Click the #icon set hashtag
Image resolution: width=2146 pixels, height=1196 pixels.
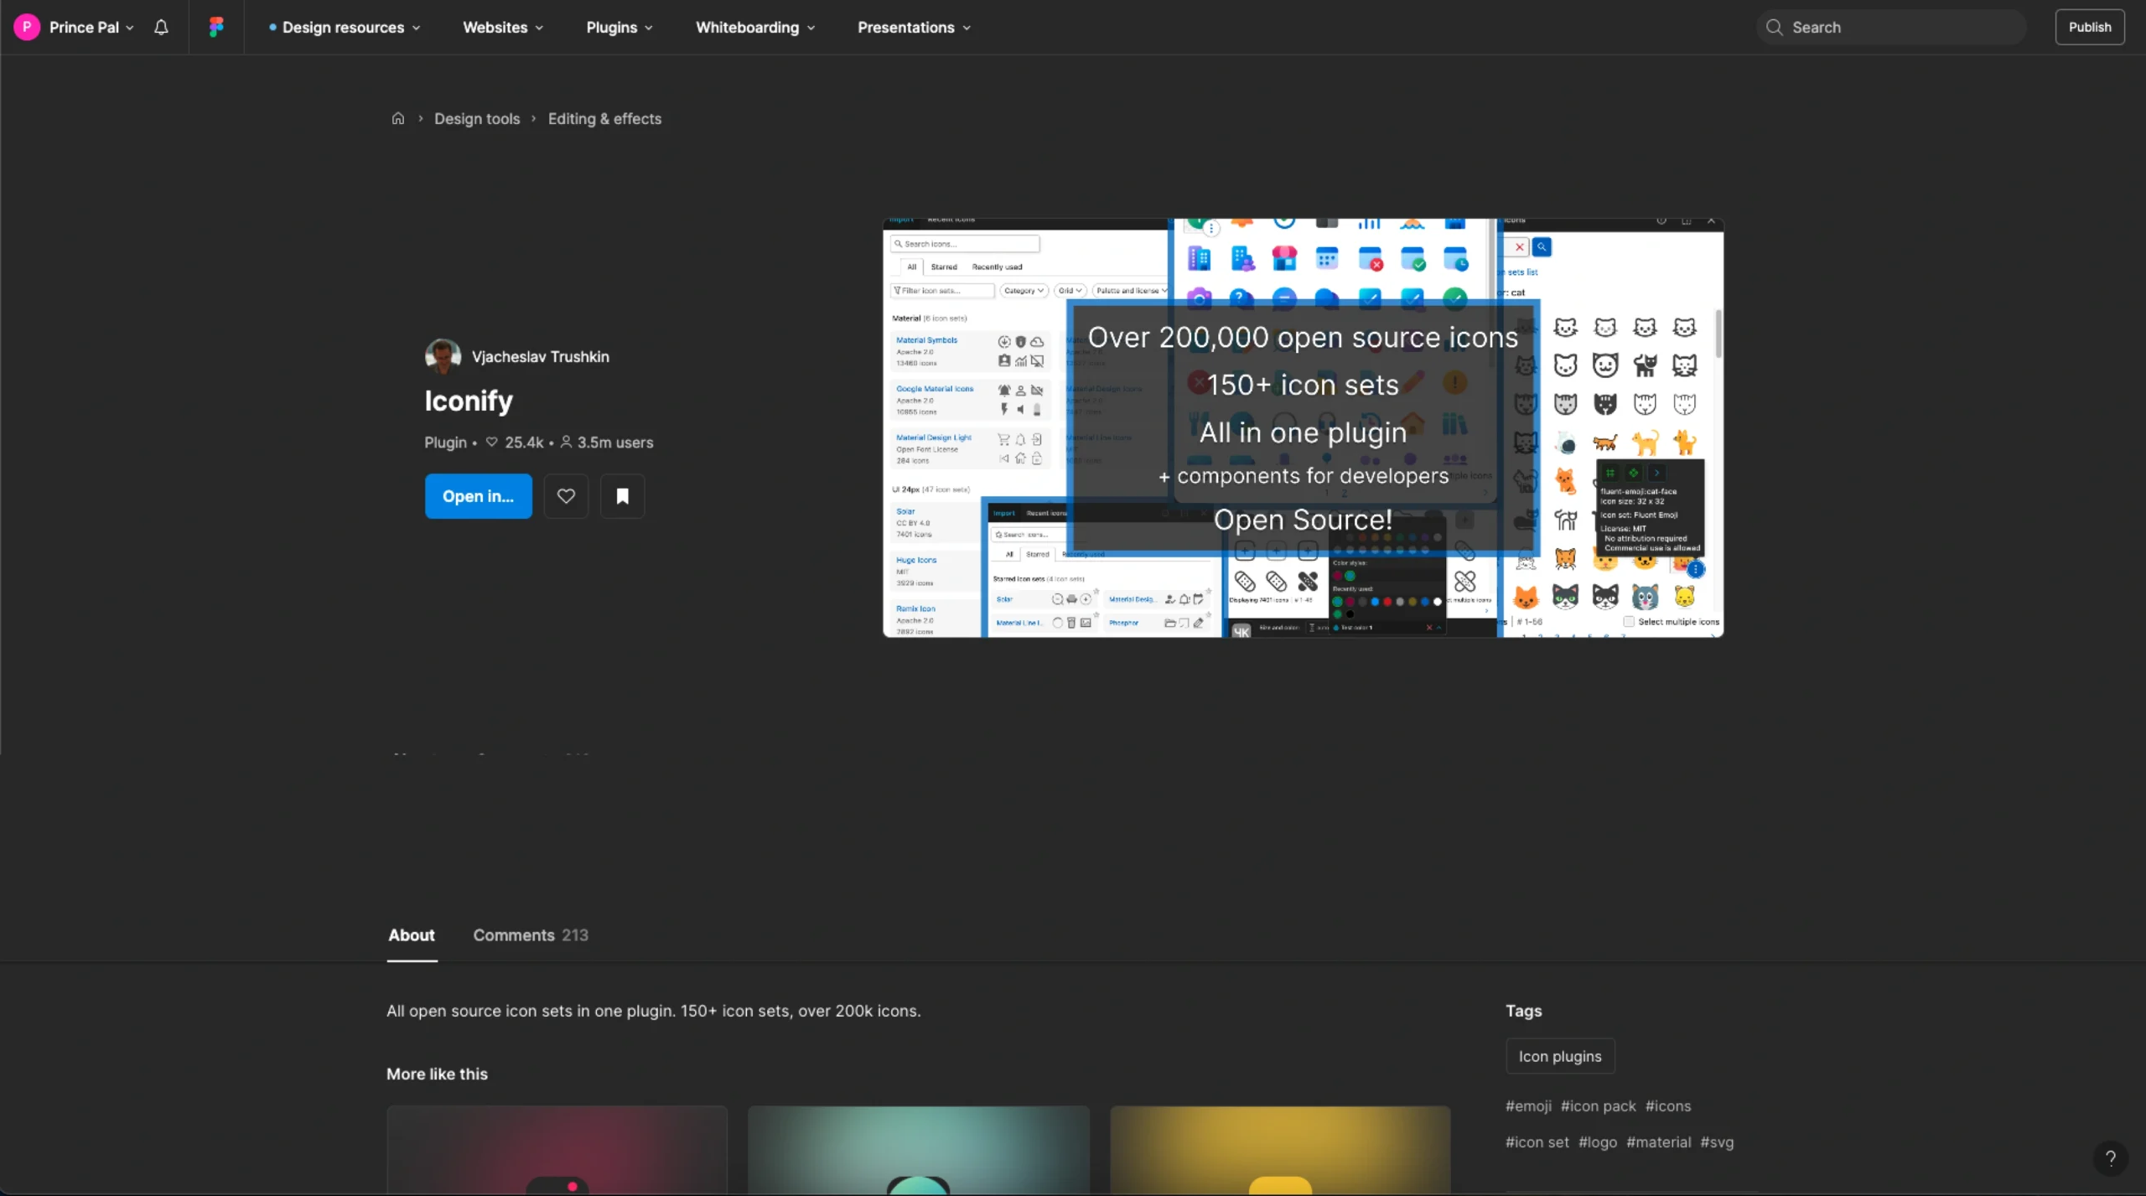pyautogui.click(x=1537, y=1142)
